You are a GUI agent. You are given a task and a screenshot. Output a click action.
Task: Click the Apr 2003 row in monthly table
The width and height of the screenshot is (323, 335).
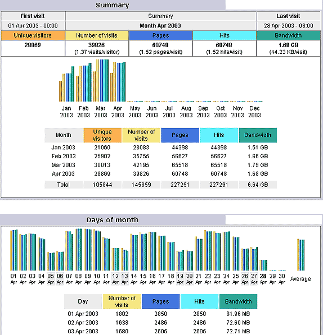point(160,174)
